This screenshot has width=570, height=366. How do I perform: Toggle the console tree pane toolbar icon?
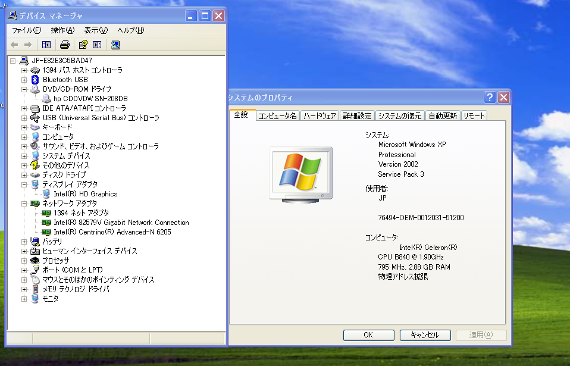(x=46, y=45)
